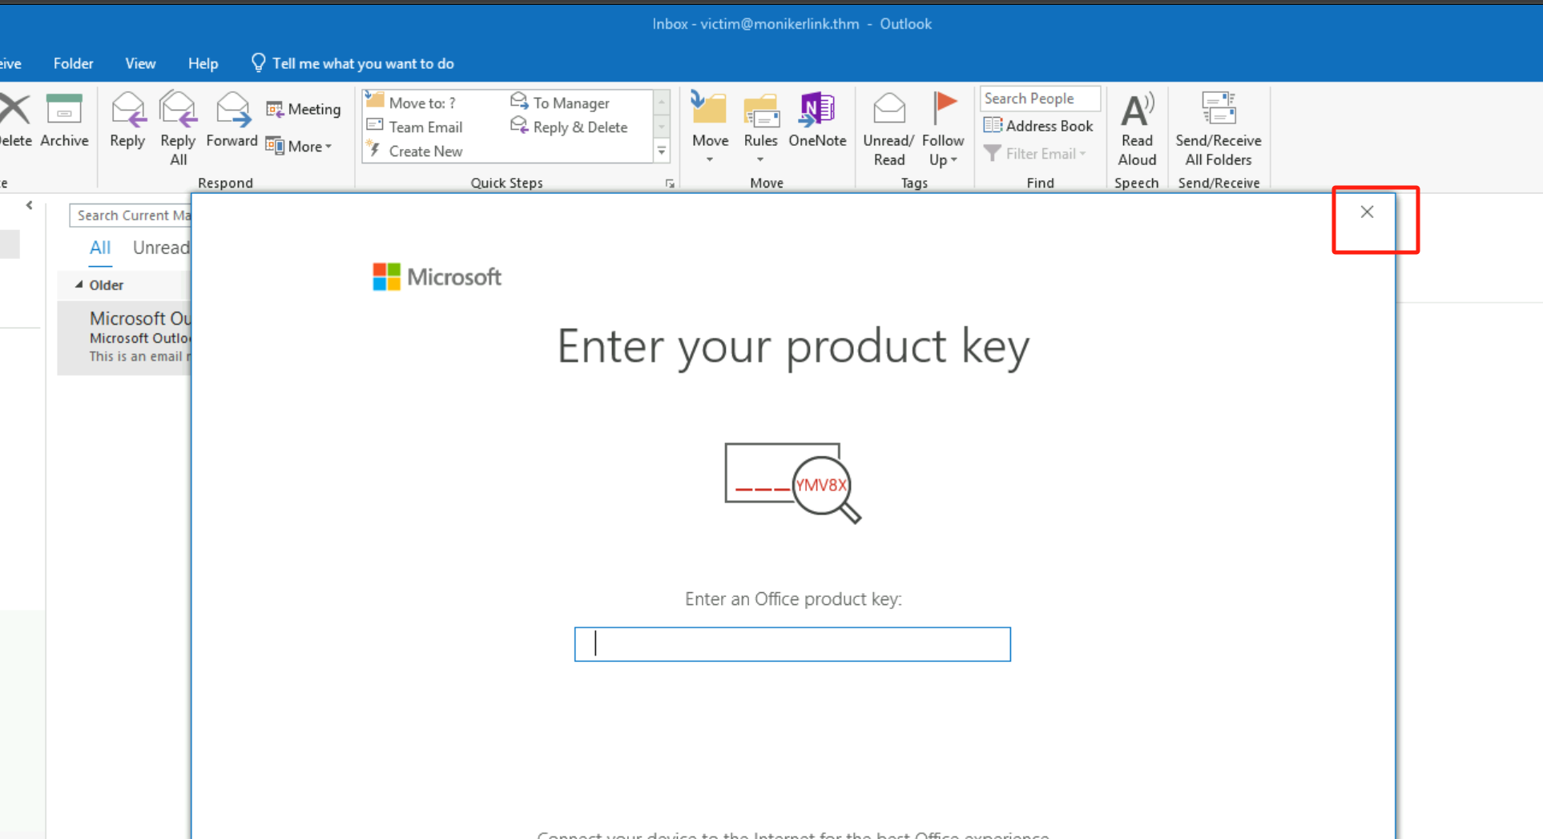Click Send/Receive All Folders
Image resolution: width=1543 pixels, height=839 pixels.
pos(1219,128)
